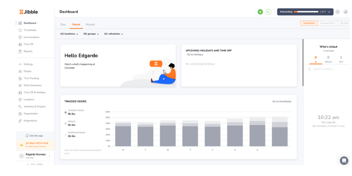Screen dimensions: 352x176
Task: Click the Onboarding progress bar
Action: coord(306,12)
